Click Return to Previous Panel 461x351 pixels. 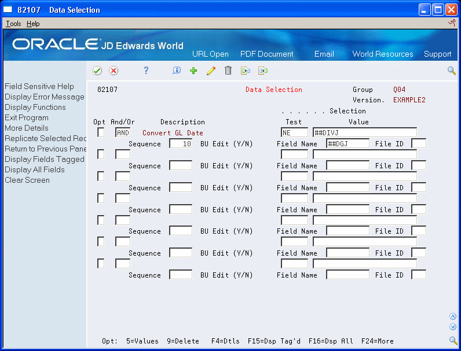46,149
